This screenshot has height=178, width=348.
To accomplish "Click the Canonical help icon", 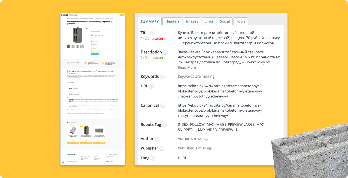I will click(162, 106).
